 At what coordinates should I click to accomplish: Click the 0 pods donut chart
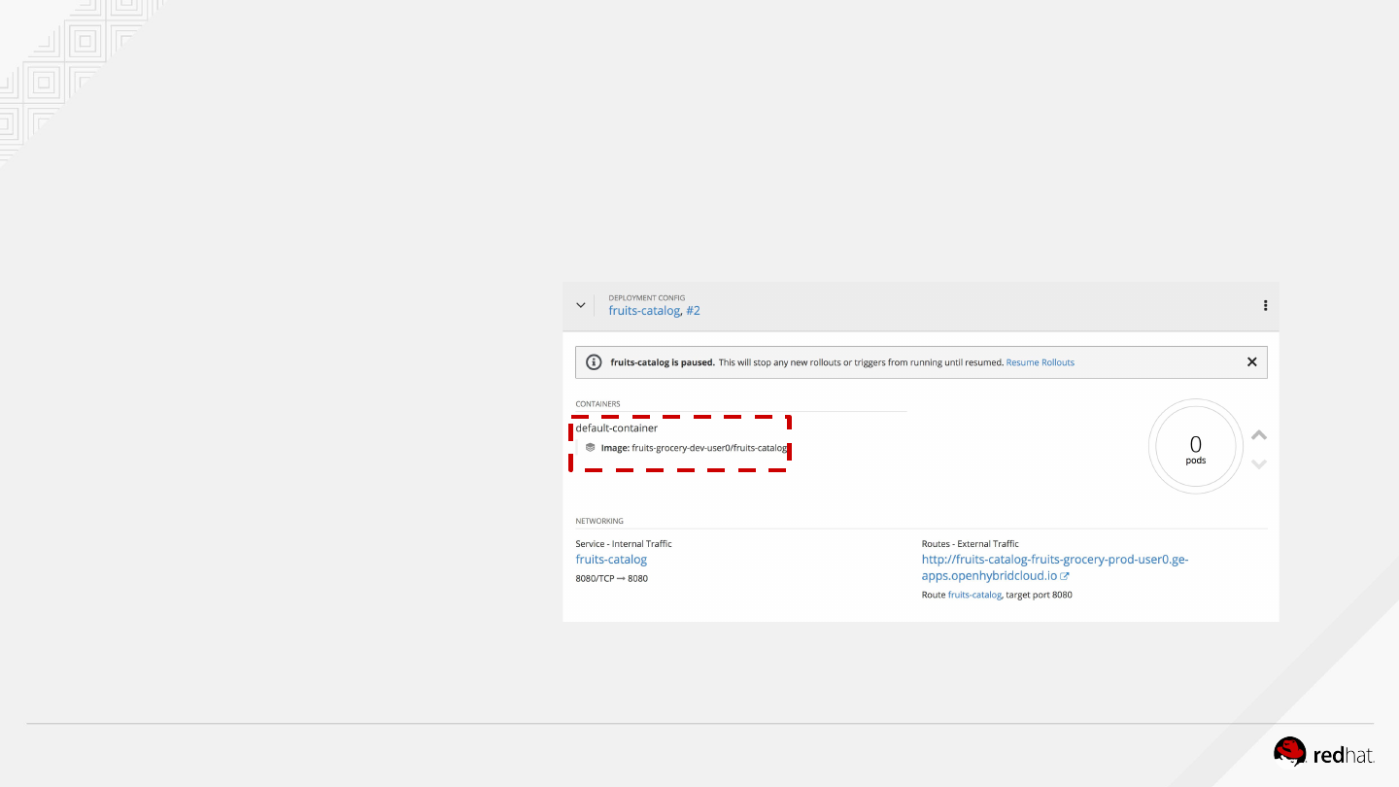[x=1195, y=447]
